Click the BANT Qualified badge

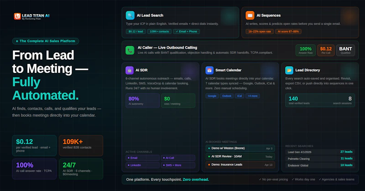point(345,50)
